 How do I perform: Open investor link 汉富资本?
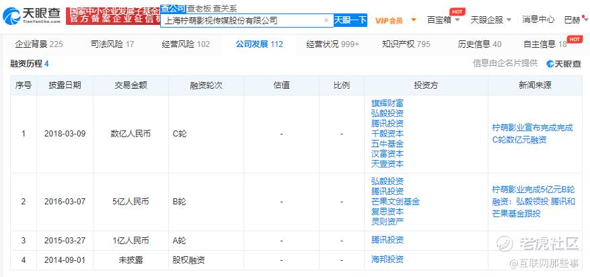click(388, 154)
